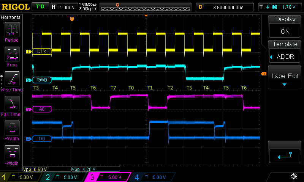Click the speaker sound icon
The height and width of the screenshot is (182, 304).
pos(293,177)
